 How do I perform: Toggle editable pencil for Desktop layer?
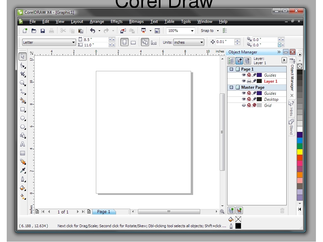(x=254, y=99)
